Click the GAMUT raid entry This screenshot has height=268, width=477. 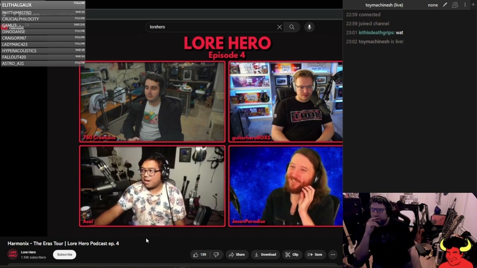pyautogui.click(x=43, y=25)
